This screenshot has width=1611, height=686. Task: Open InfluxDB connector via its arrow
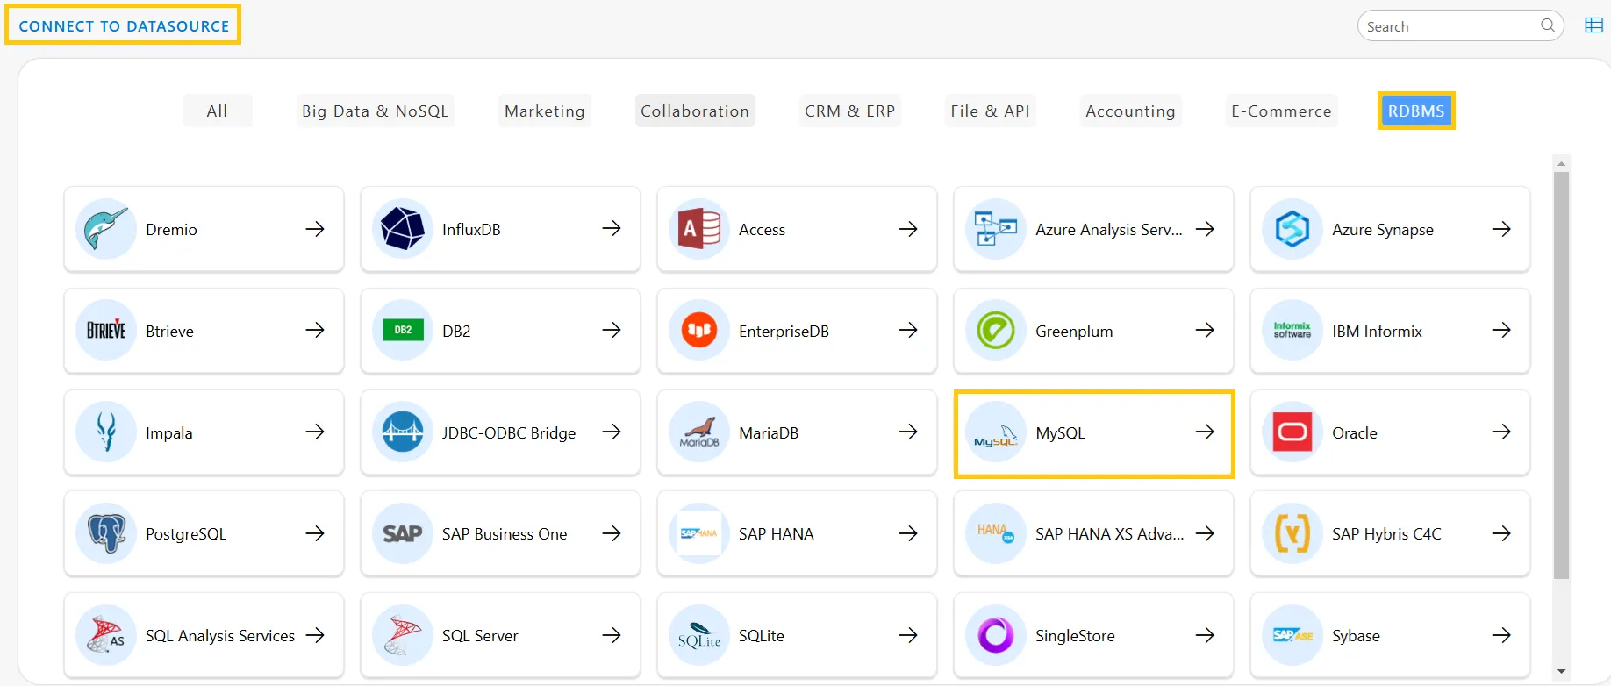(612, 229)
